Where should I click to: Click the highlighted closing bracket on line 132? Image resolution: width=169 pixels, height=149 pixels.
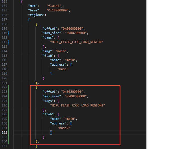click(51, 133)
